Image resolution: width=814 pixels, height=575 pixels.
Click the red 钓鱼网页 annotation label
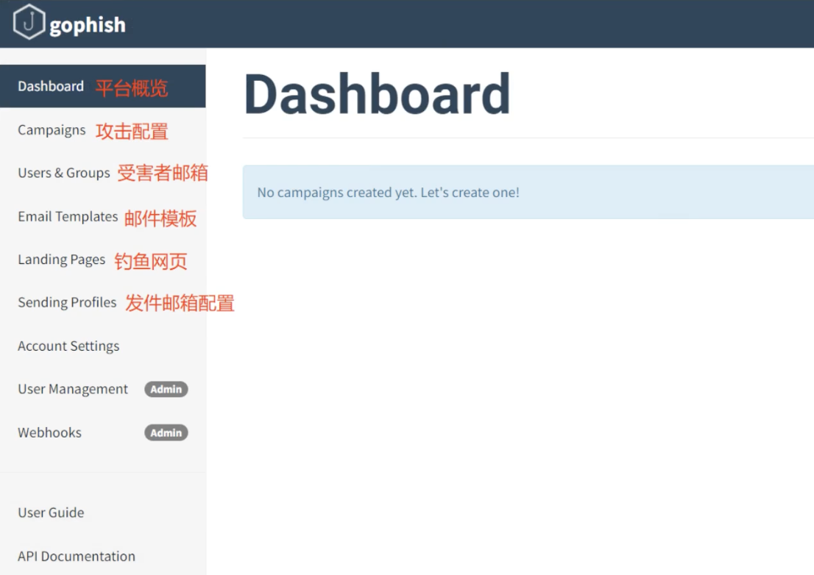point(151,261)
